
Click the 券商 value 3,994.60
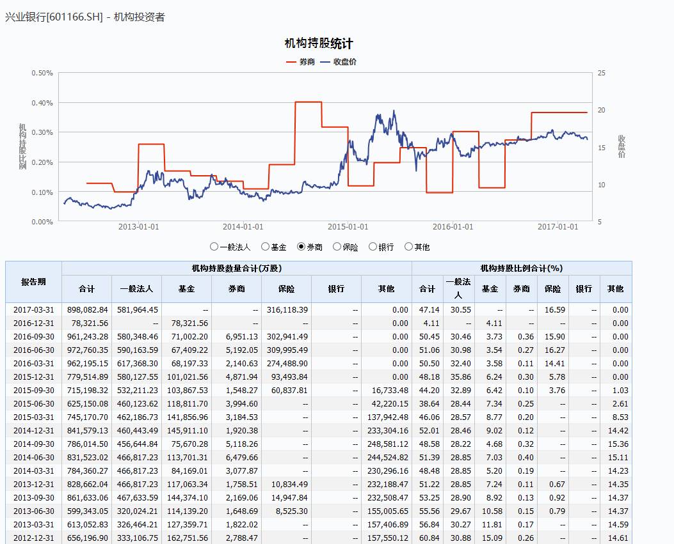[x=241, y=403]
